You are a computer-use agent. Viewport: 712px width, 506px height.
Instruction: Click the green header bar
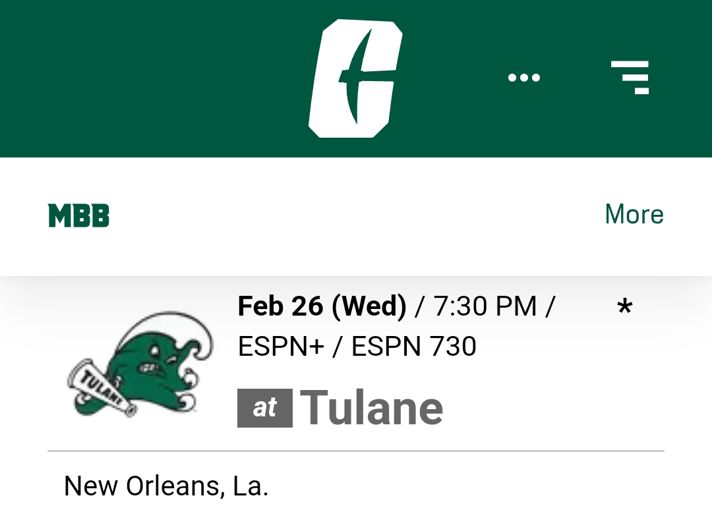[356, 78]
